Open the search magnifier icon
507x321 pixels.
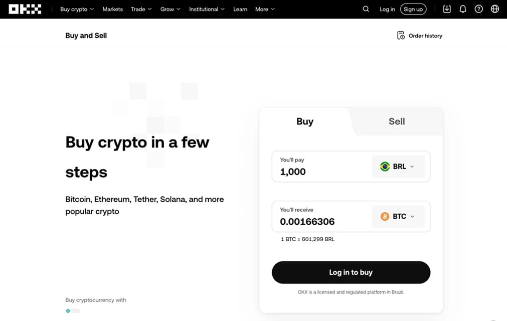coord(366,9)
